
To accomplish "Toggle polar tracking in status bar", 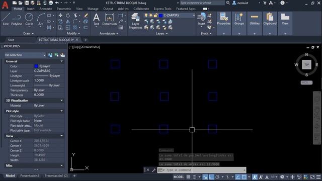I will [217, 177].
